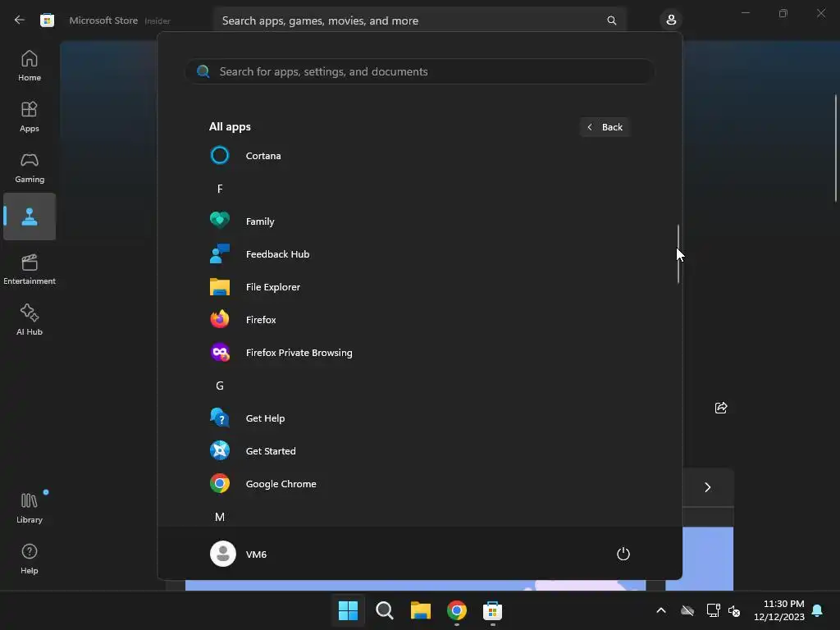Click the Store search magnifier icon
The image size is (840, 630).
(612, 21)
